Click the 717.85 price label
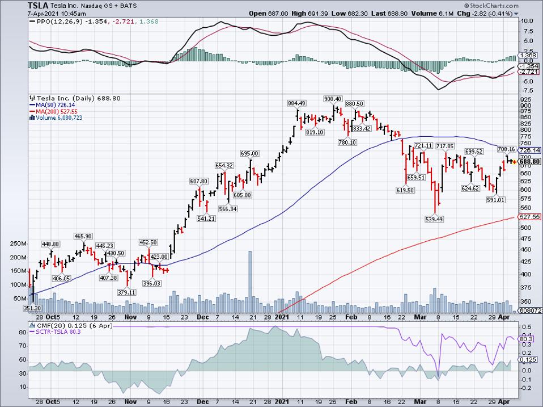The image size is (543, 407). coord(444,146)
